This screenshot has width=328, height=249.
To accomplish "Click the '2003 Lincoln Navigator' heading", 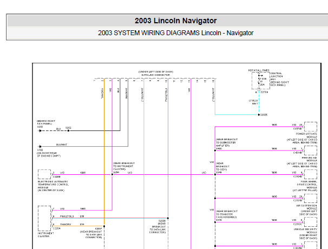I will coord(175,21).
